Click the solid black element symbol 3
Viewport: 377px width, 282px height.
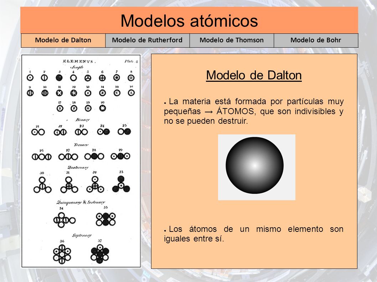click(59, 78)
